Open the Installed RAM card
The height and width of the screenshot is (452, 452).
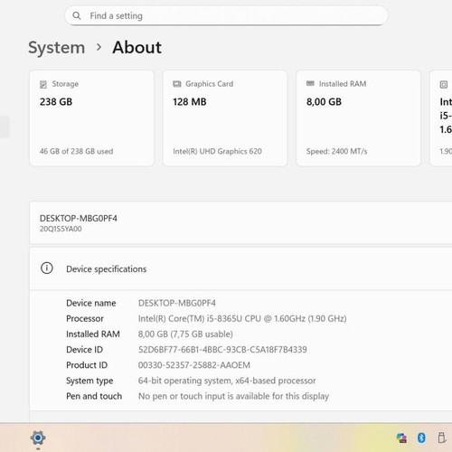click(358, 118)
